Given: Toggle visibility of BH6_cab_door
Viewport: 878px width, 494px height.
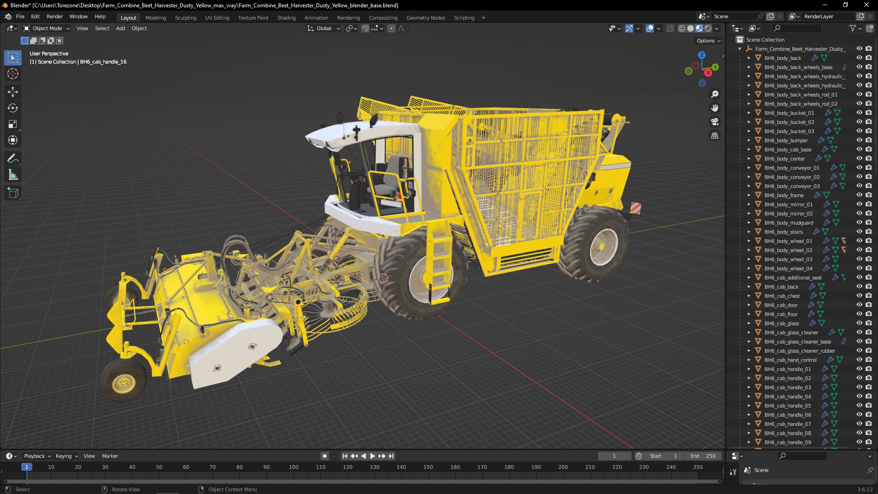Looking at the screenshot, I should click(859, 305).
